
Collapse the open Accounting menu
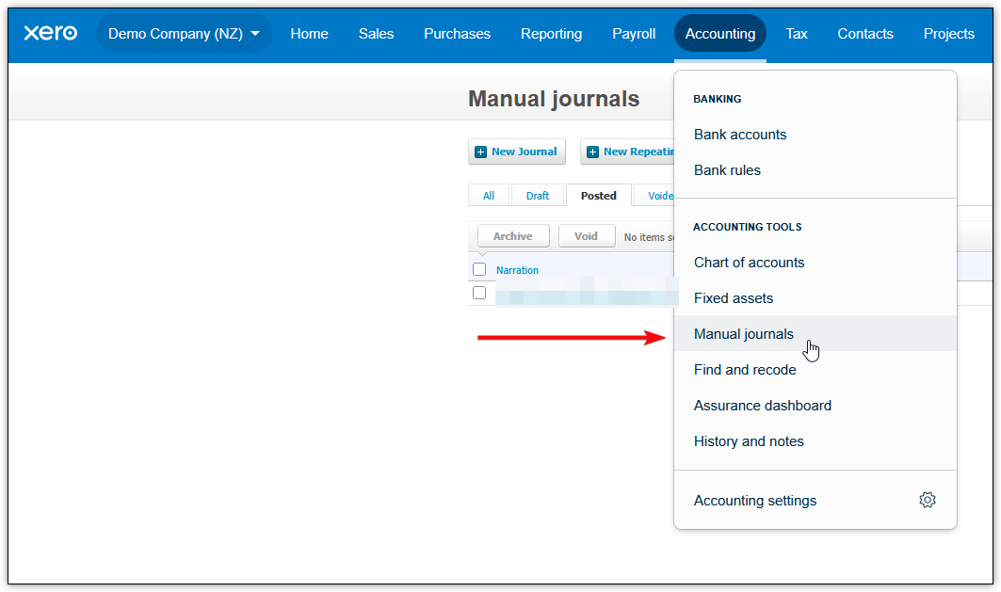(x=719, y=34)
